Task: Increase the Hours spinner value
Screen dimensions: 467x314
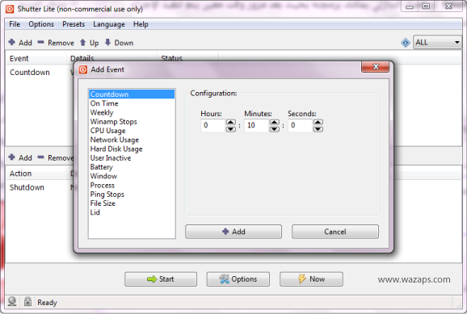Action: point(231,122)
